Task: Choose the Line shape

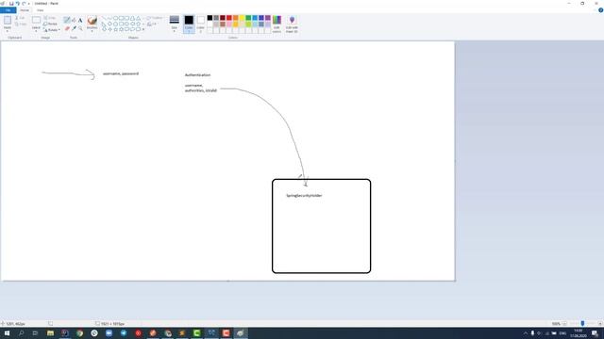Action: tap(104, 18)
